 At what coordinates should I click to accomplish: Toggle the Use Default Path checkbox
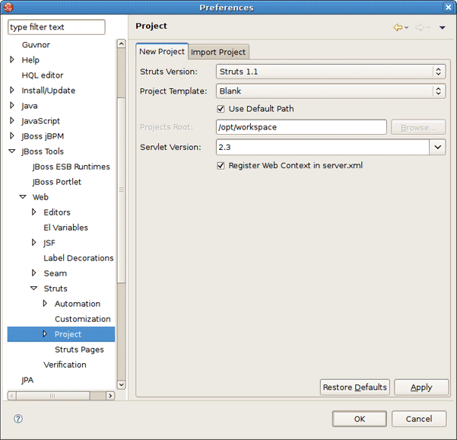click(221, 109)
